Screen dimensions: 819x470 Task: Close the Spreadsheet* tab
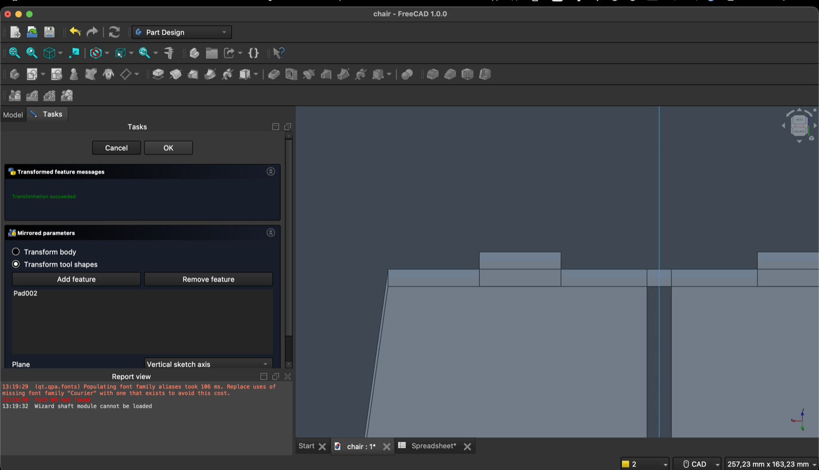click(x=467, y=446)
